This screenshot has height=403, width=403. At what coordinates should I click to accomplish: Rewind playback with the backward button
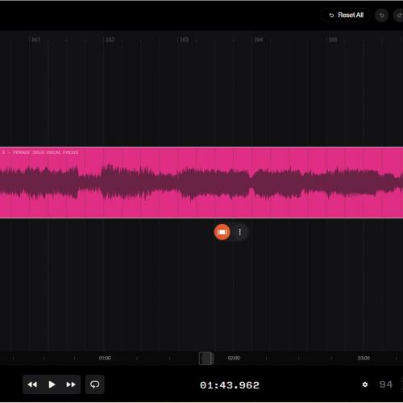tap(32, 384)
